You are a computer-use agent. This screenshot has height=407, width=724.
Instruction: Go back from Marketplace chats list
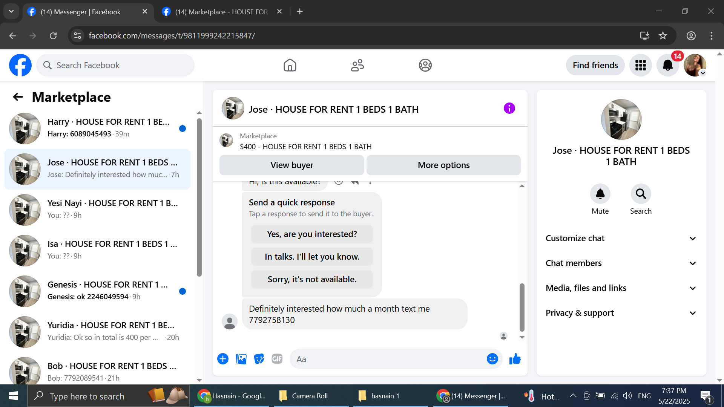tap(18, 97)
